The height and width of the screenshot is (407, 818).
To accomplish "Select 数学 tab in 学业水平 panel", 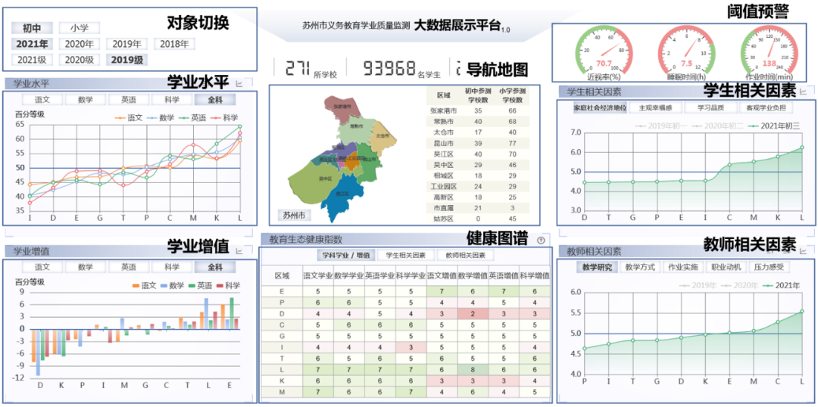I will [x=85, y=100].
